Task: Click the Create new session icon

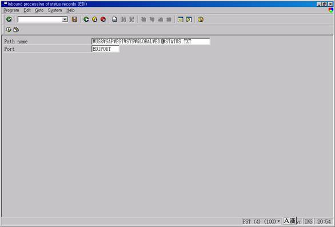Action: pos(180,19)
